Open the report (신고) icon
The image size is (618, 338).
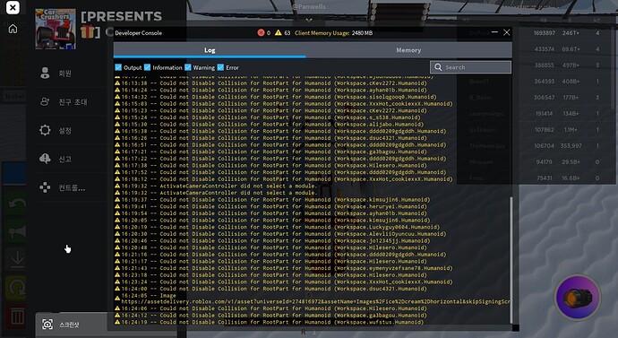pyautogui.click(x=45, y=159)
